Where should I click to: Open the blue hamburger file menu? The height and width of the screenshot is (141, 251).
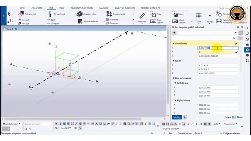pyautogui.click(x=4, y=16)
